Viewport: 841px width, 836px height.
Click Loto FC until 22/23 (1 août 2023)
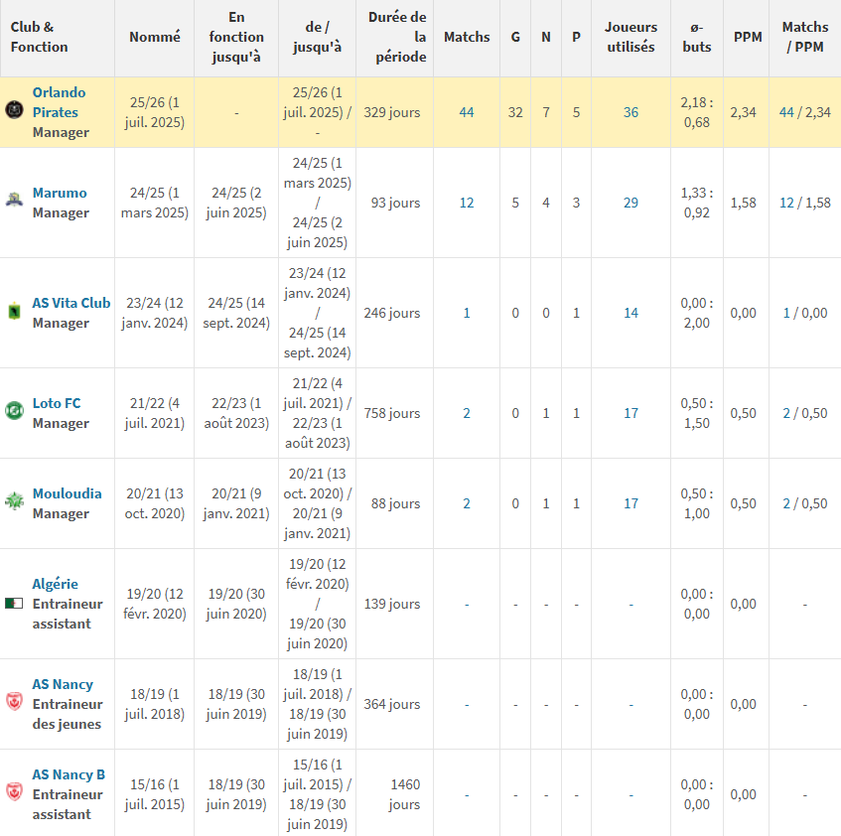pos(236,413)
